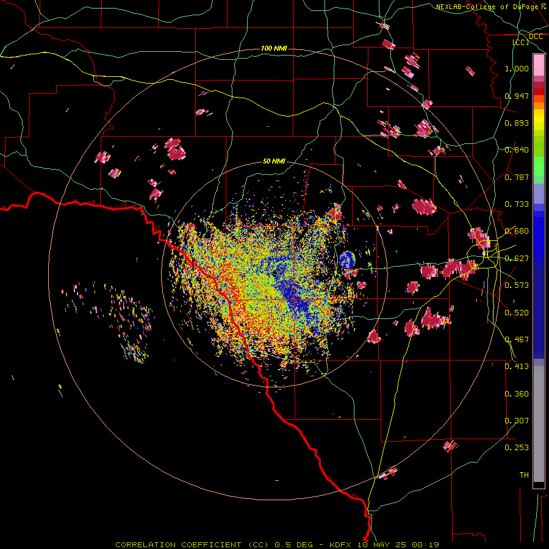Select the 0.520 value on the color scale

pos(517,313)
